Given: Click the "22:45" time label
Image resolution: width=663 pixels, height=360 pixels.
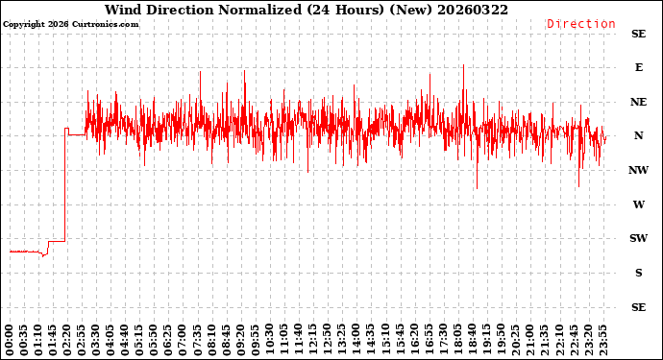Looking at the screenshot, I should [574, 340].
